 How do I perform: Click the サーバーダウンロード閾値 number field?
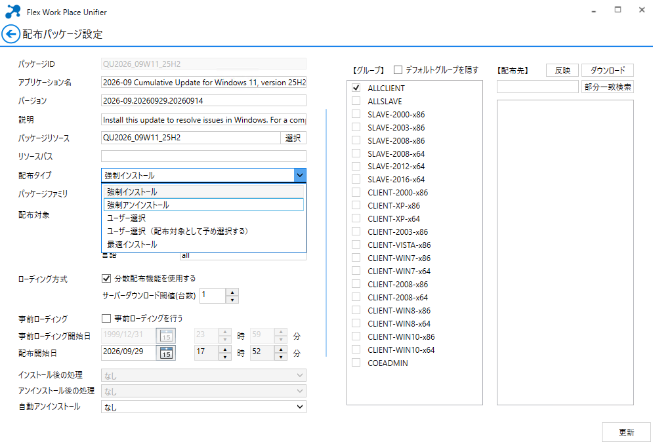(213, 295)
